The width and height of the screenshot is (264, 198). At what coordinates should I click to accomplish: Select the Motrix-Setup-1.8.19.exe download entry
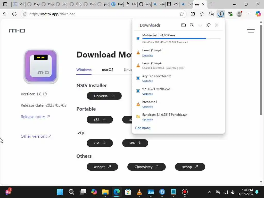point(178,39)
